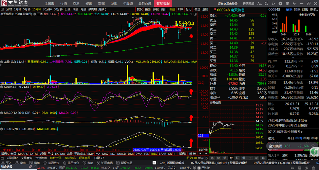Open the 行情 menu

coord(63,3)
